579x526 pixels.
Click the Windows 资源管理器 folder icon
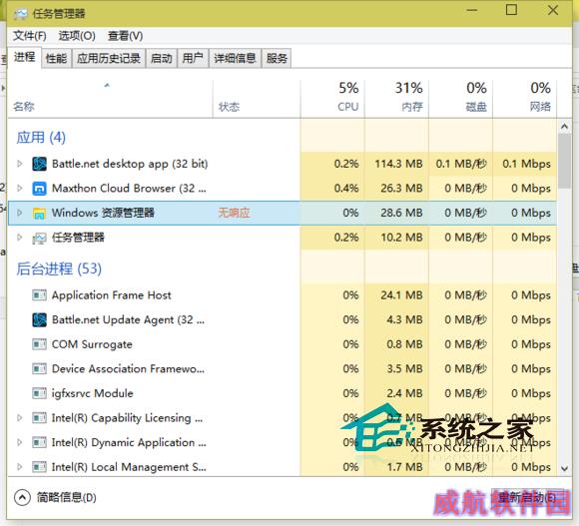click(40, 213)
